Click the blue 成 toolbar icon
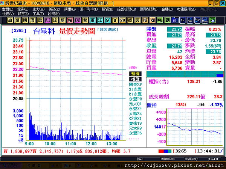The image size is (226, 169). click(x=175, y=20)
